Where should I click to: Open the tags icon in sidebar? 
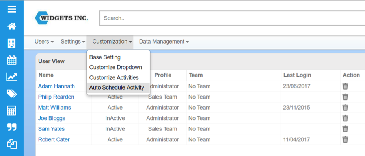pos(12,94)
